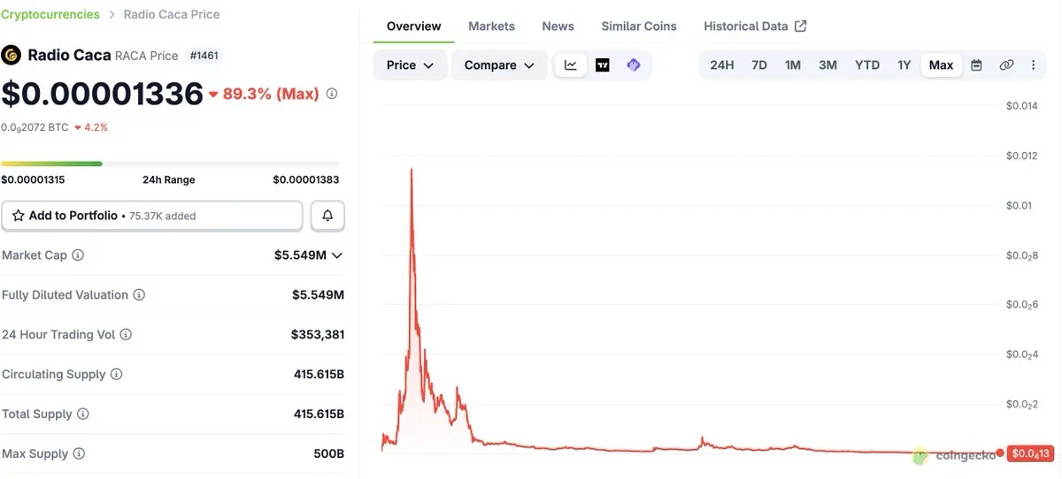Select the TradingView chart icon
The width and height of the screenshot is (1062, 479).
click(603, 65)
